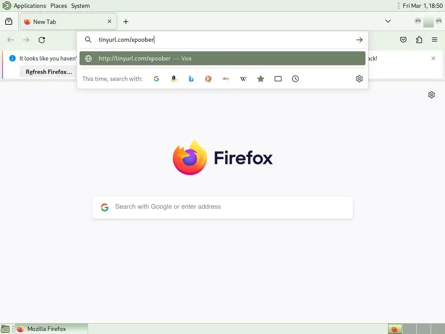Screen dimensions: 445x334
Task: Click the Search with Google or enter address box
Action: click(222, 207)
